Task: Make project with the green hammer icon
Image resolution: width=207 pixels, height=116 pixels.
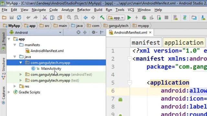Action: [102, 17]
